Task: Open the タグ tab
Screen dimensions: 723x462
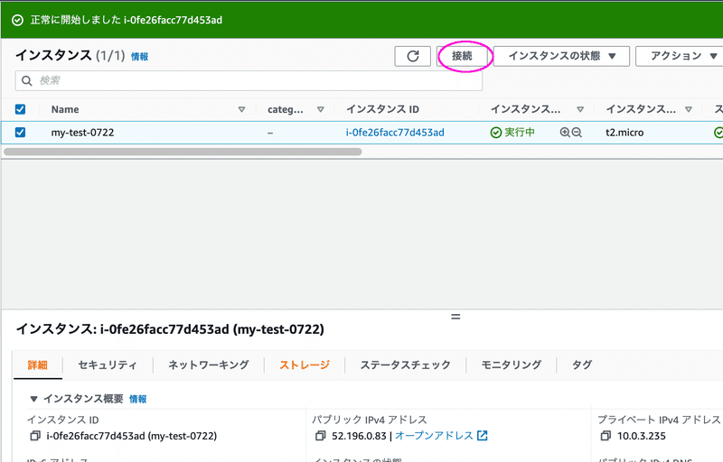Action: (582, 365)
